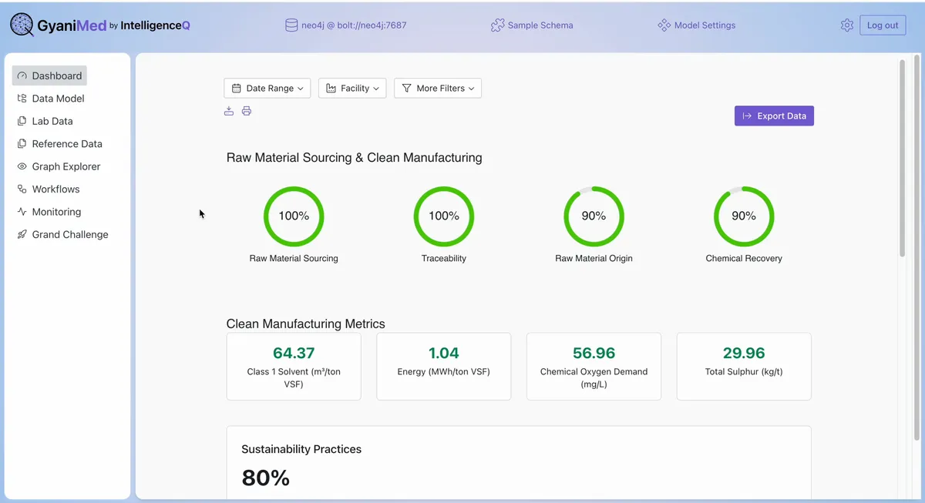Image resolution: width=925 pixels, height=503 pixels.
Task: Open settings via the gear icon
Action: [x=847, y=25]
